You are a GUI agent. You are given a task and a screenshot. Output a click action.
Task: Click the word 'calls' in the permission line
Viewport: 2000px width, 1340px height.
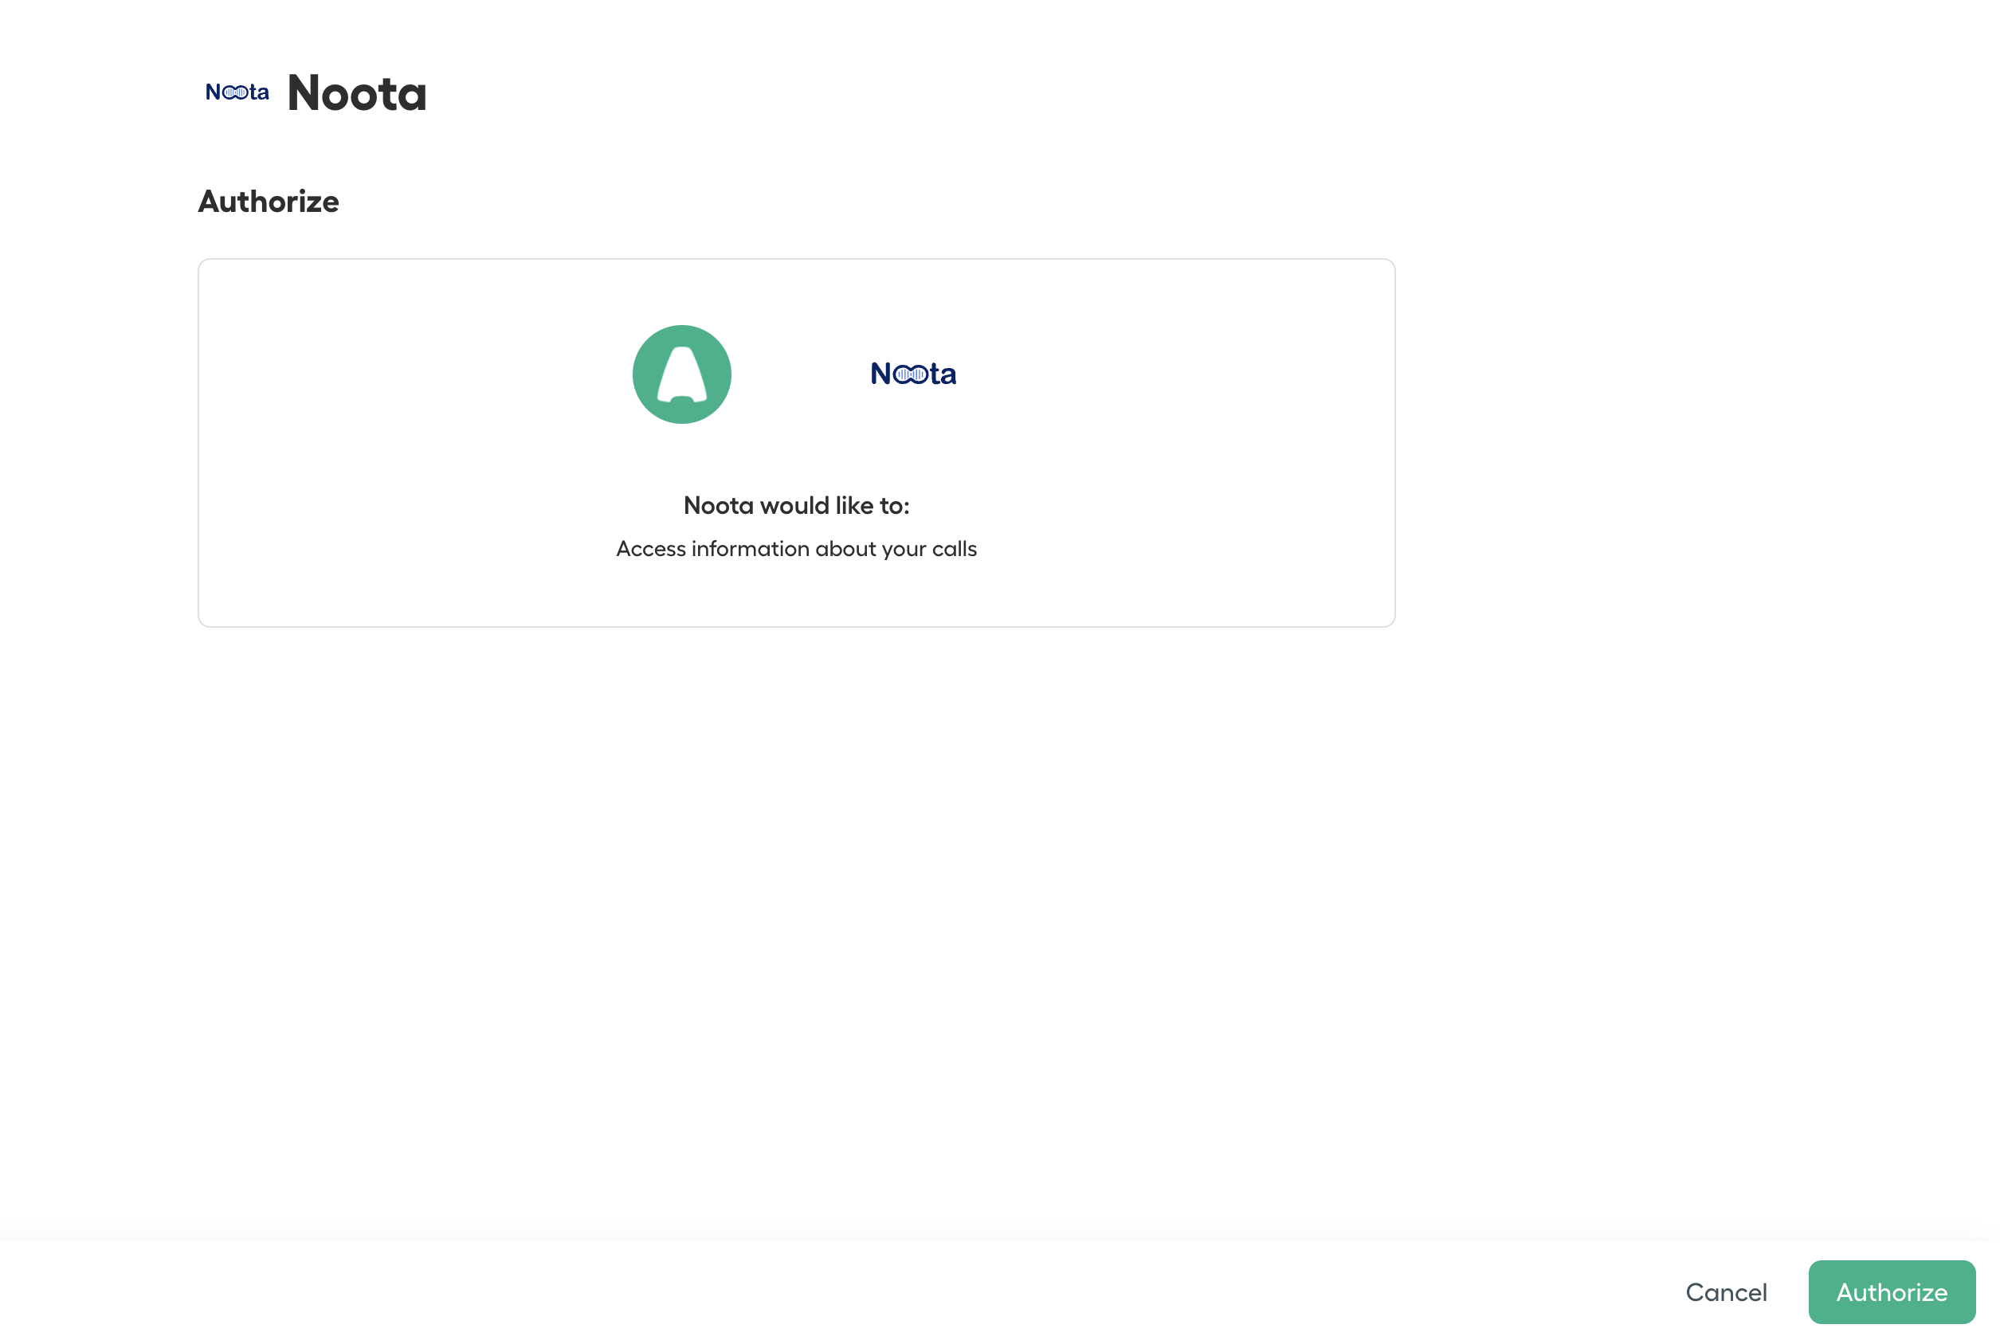pyautogui.click(x=954, y=549)
